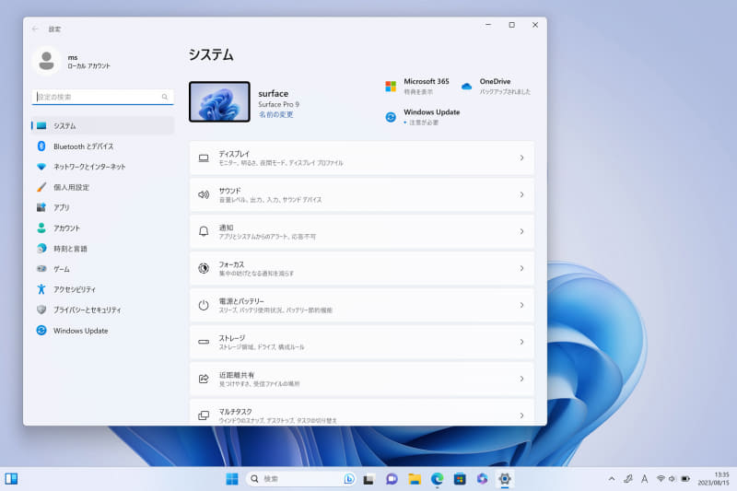737x491 pixels.
Task: Click the bell icon of 通知 row
Action: pyautogui.click(x=204, y=231)
